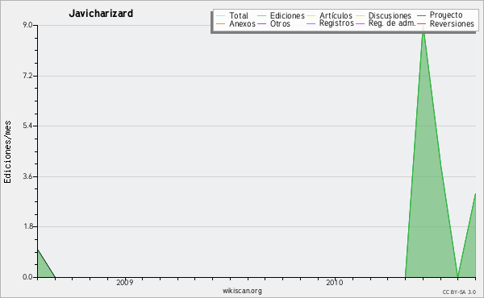The image size is (484, 298).
Task: Click the 1.8 y-axis value
Action: 28,226
